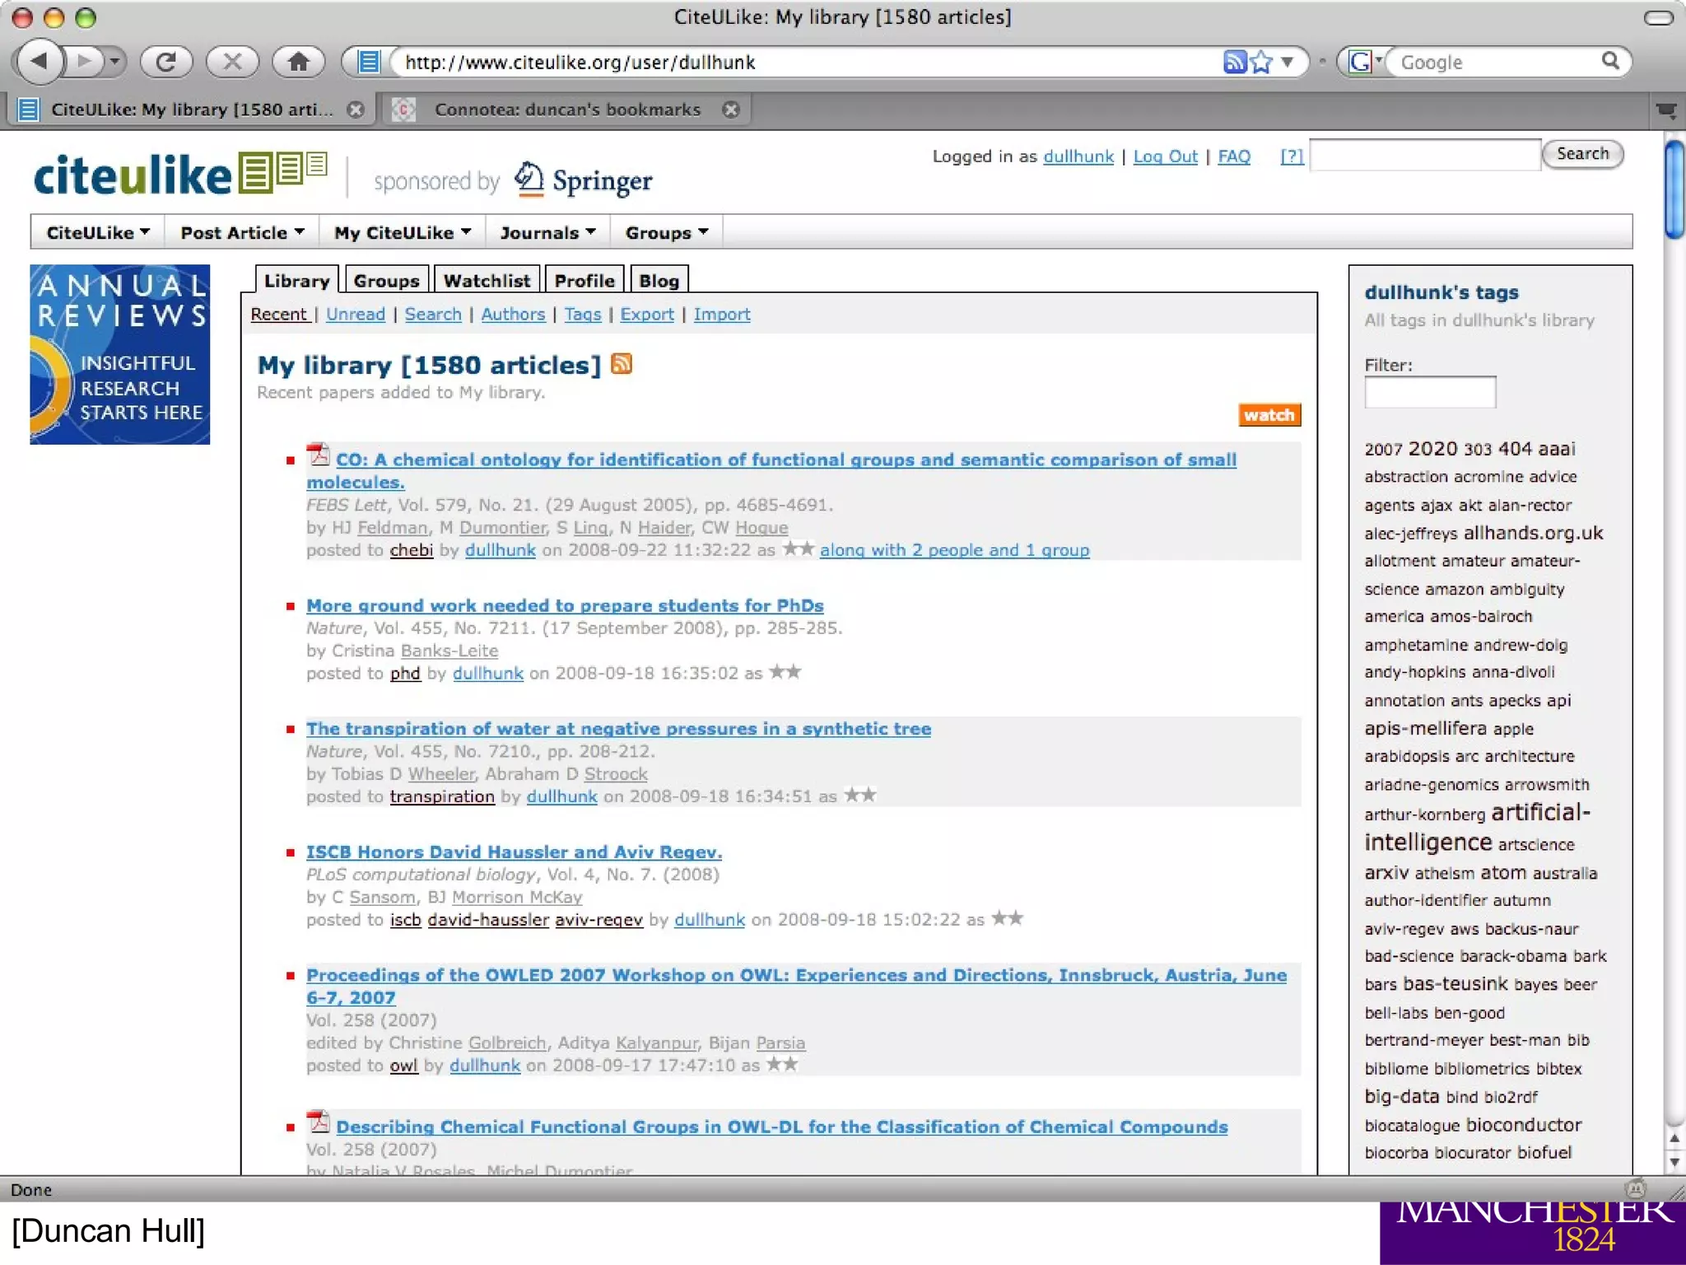Click the stop loading X icon

(x=232, y=62)
